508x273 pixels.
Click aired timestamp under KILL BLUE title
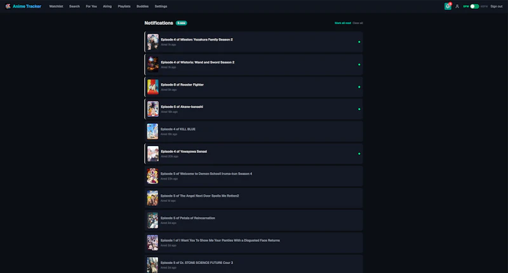tap(169, 134)
